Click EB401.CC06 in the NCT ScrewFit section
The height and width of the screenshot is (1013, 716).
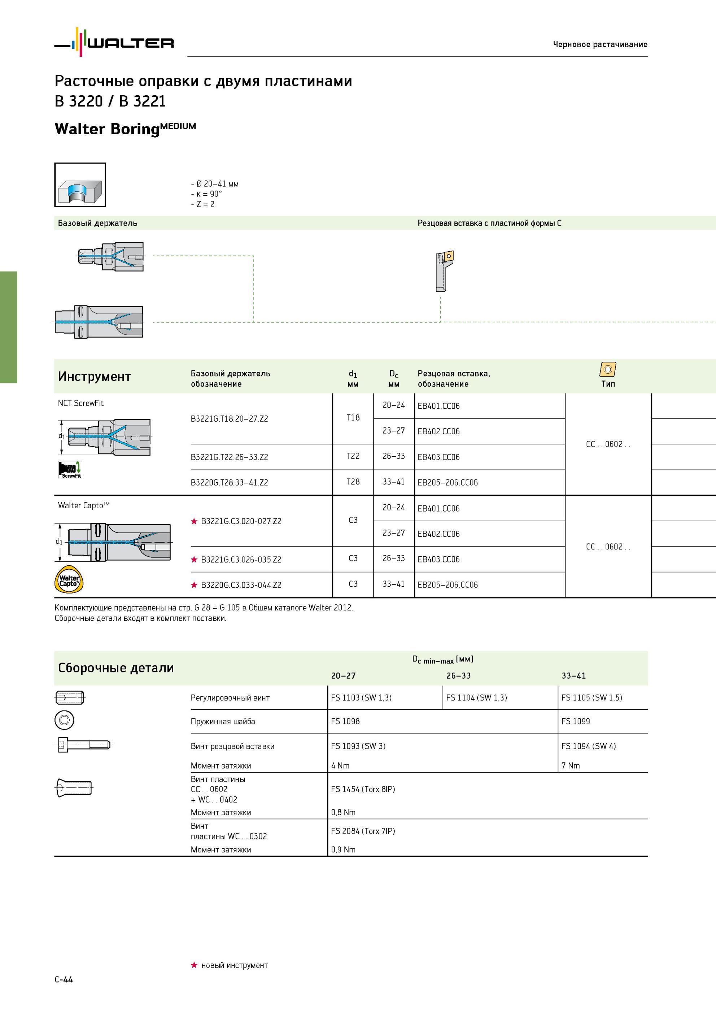click(438, 406)
